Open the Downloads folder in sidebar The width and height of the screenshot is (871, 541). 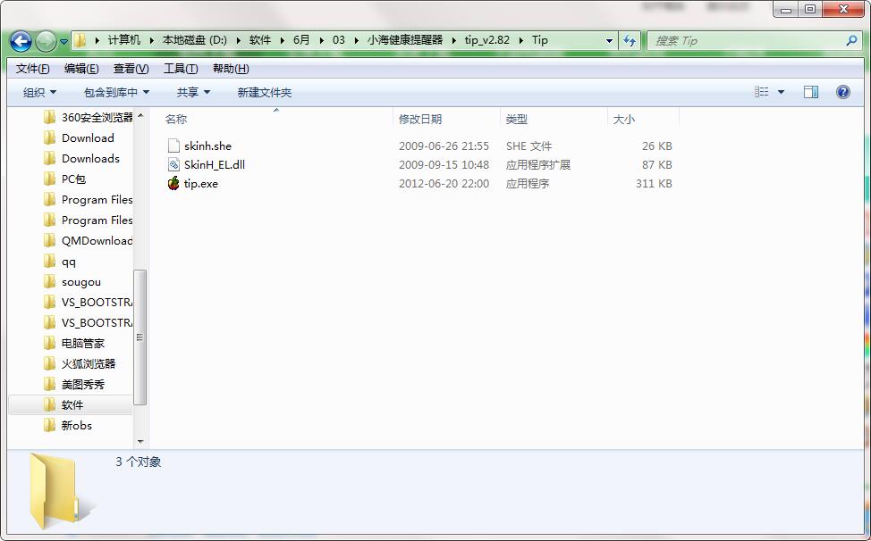click(x=90, y=158)
